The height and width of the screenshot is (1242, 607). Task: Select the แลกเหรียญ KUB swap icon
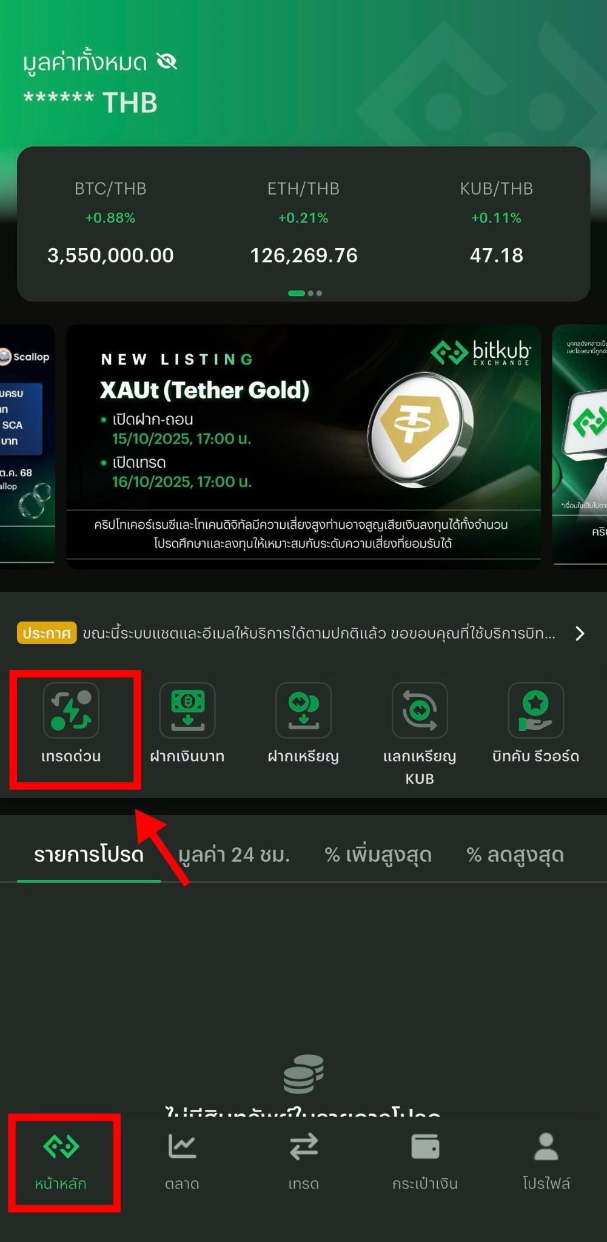pyautogui.click(x=420, y=710)
